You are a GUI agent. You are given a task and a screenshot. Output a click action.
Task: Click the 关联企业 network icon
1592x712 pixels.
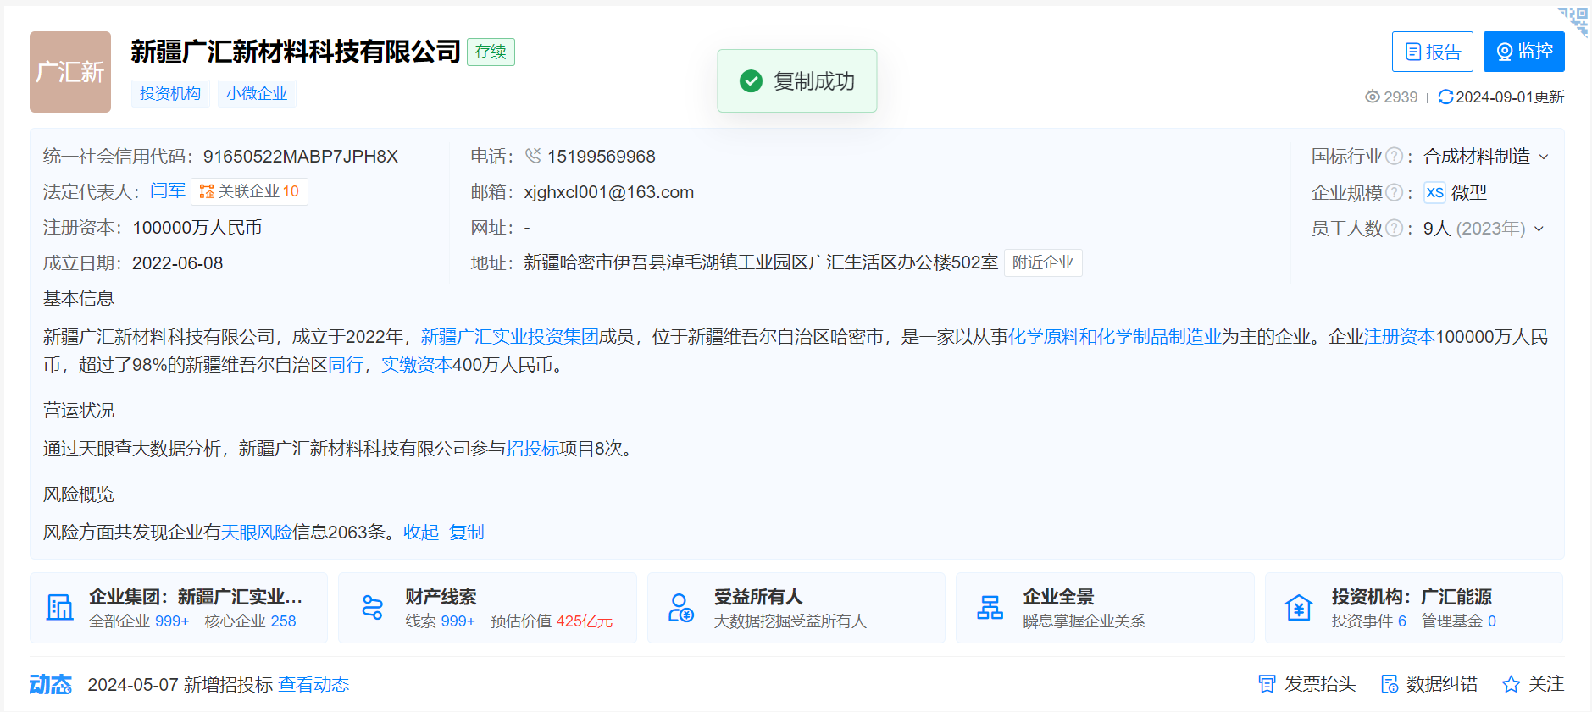click(x=207, y=191)
